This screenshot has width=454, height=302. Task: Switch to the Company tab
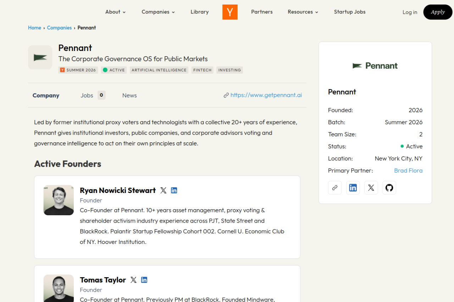click(x=46, y=96)
